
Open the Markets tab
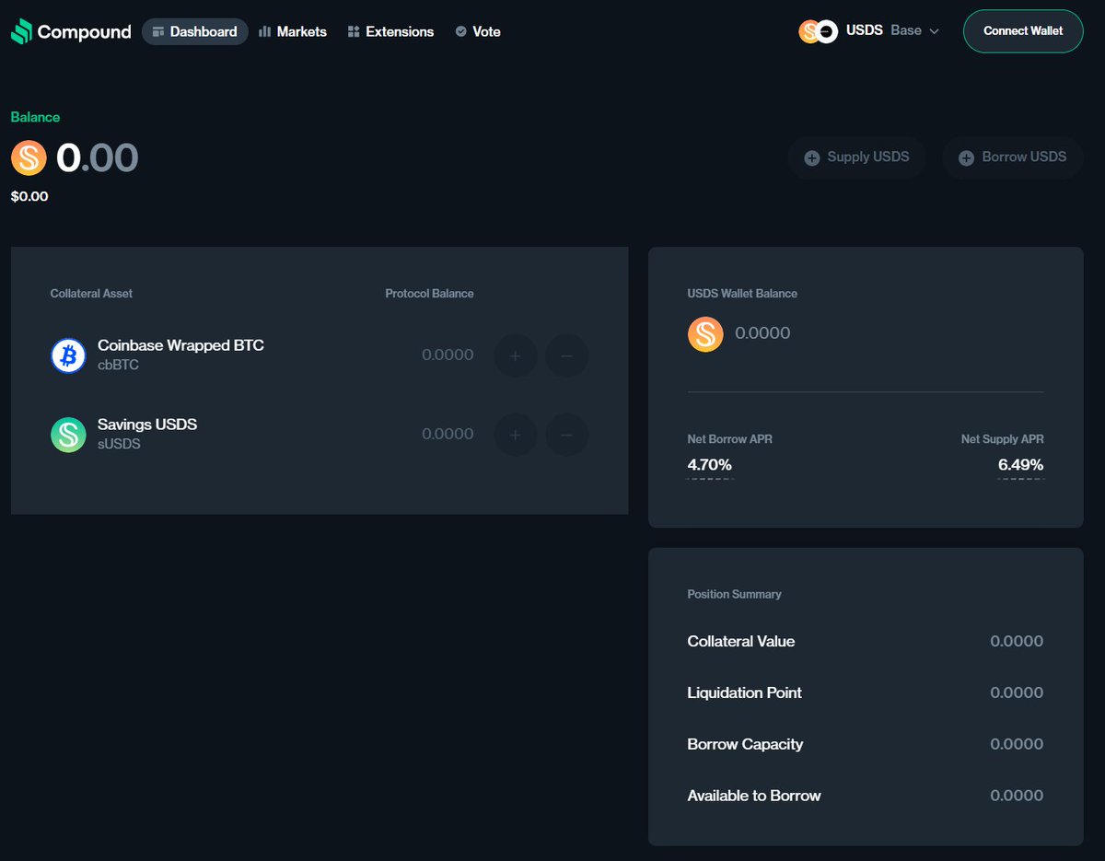click(293, 31)
